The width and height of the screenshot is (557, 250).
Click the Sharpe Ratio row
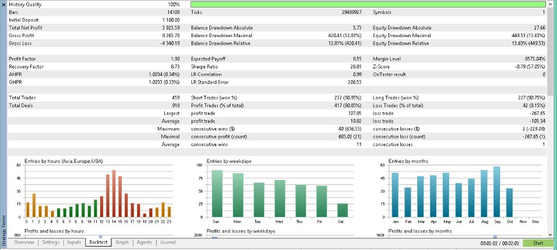tap(276, 67)
